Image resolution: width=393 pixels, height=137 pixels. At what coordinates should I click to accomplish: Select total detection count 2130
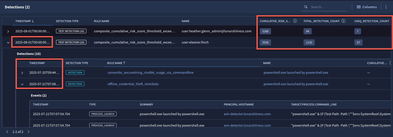[x=309, y=42]
